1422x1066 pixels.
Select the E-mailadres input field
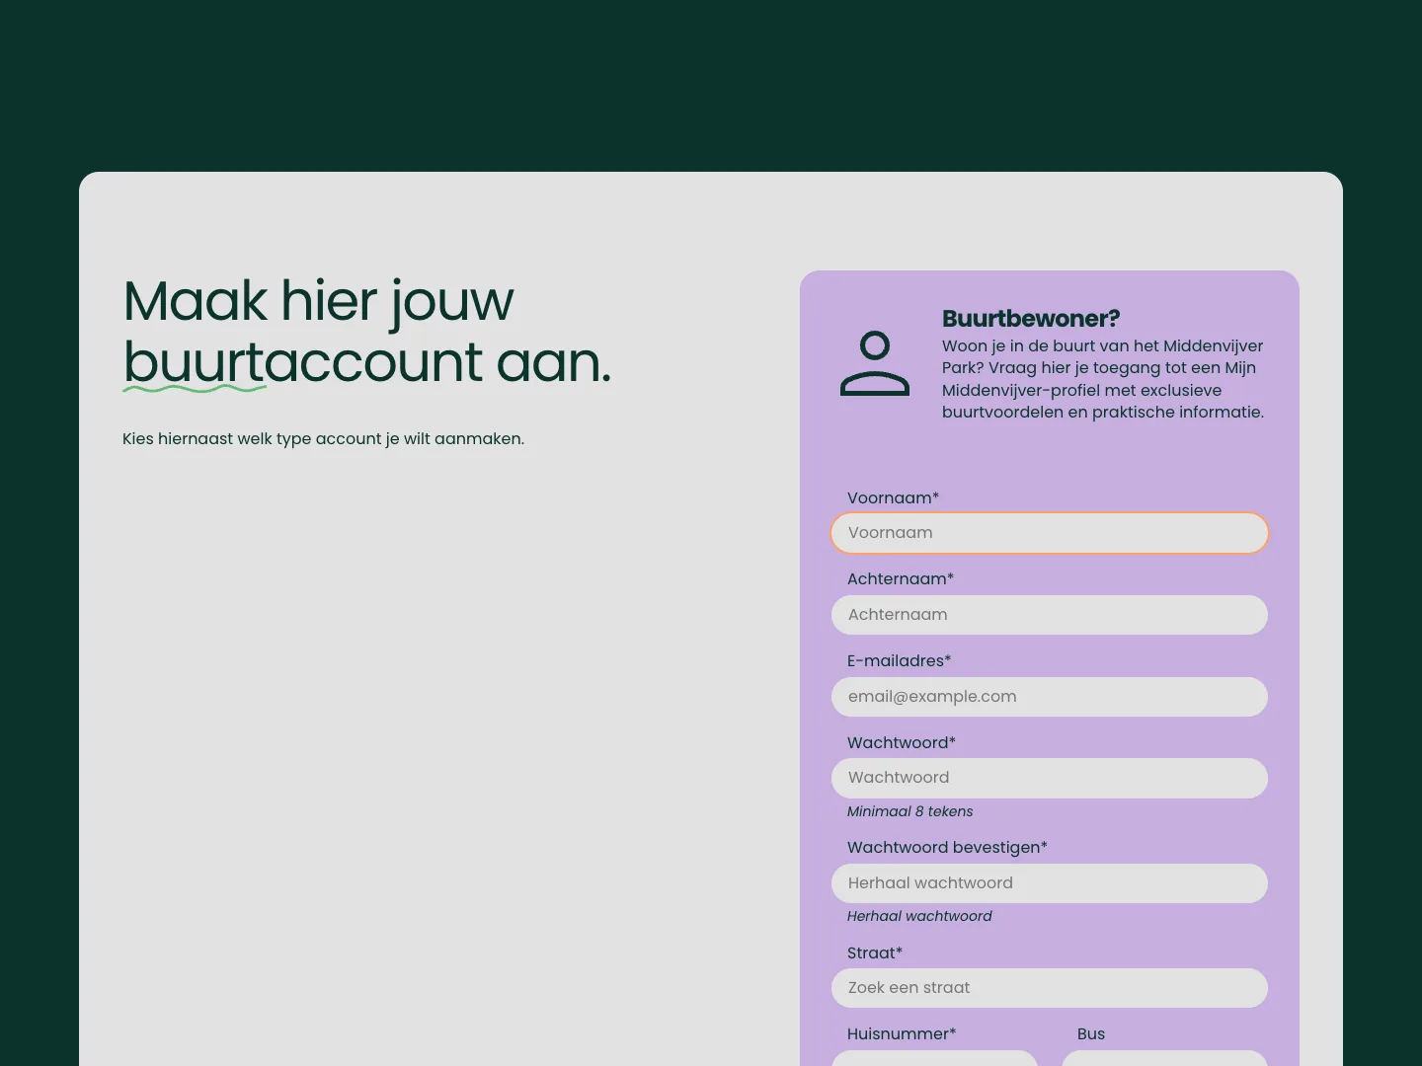pos(1050,697)
